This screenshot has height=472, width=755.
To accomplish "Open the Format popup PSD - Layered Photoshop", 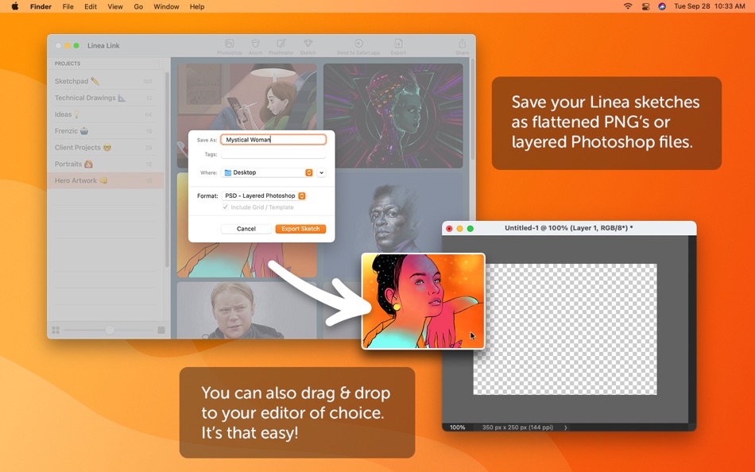I will coord(263,195).
